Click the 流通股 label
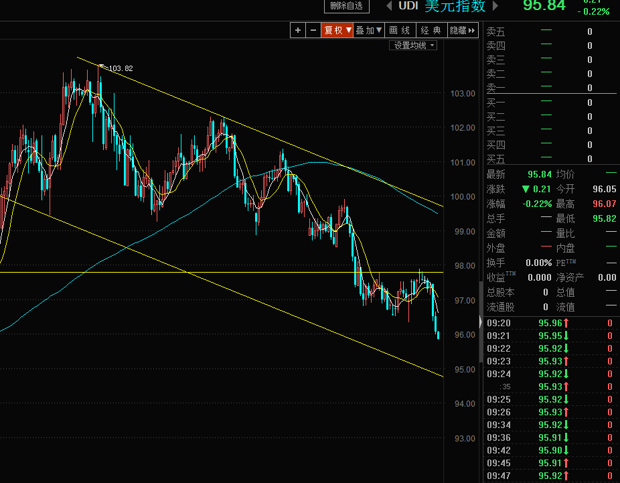Screen dimensions: 620x483 pyautogui.click(x=500, y=307)
